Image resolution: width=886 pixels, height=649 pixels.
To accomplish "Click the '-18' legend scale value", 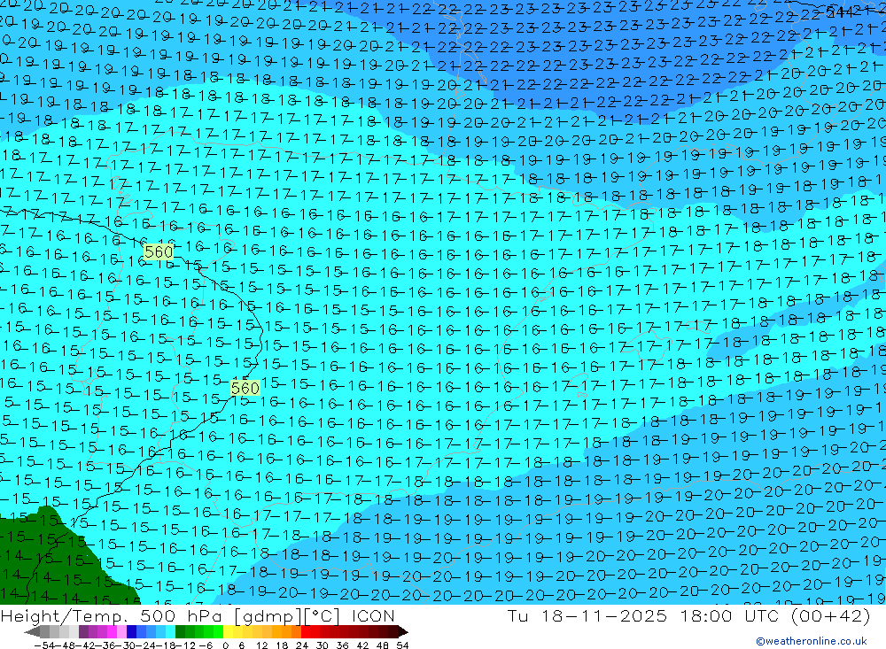I will pos(166,645).
